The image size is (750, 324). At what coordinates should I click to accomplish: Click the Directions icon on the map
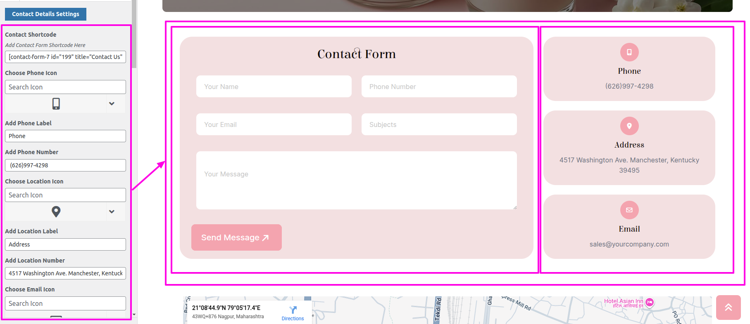pyautogui.click(x=293, y=310)
